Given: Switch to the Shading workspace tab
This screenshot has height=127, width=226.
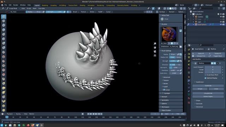Looking at the screenshot, I should tap(82, 5).
